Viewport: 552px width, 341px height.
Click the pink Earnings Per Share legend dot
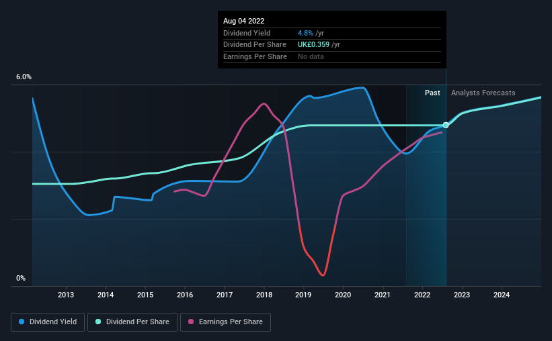(191, 322)
